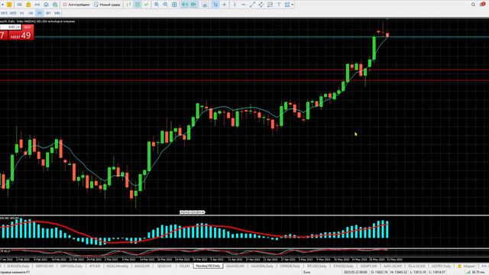
Task: Select the equidistant channel tool
Action: click(261, 5)
